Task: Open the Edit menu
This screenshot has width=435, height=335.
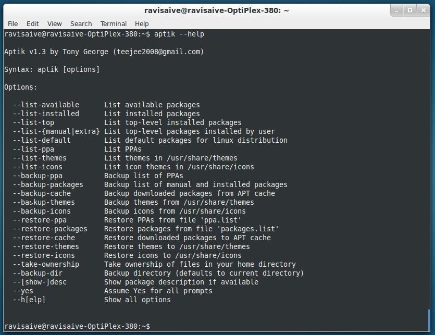Action: 33,23
